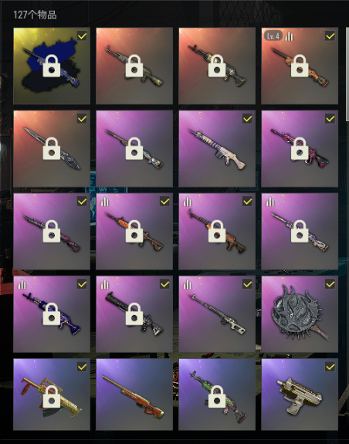Click the stats bars icon beside Lv. 4

click(x=289, y=36)
